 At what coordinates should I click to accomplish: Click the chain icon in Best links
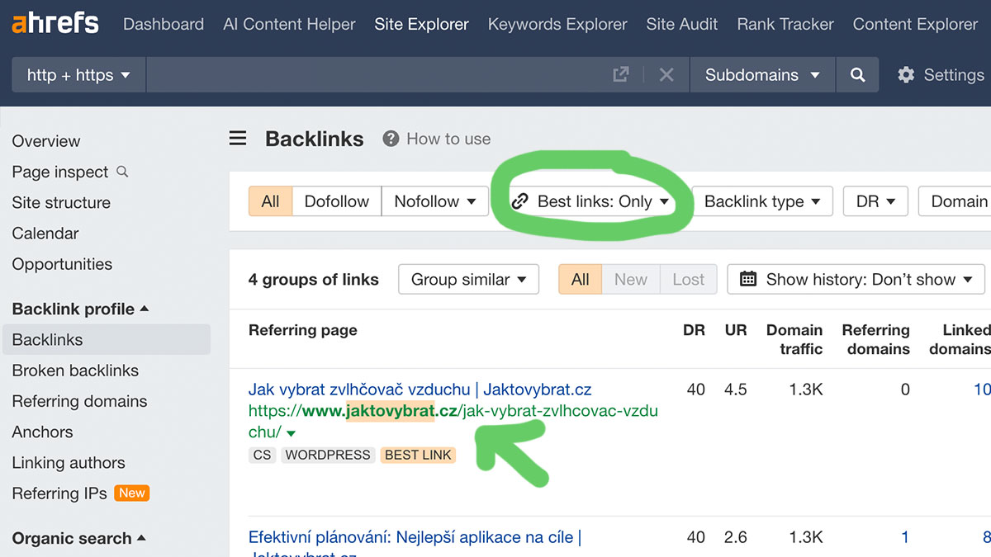tap(520, 201)
